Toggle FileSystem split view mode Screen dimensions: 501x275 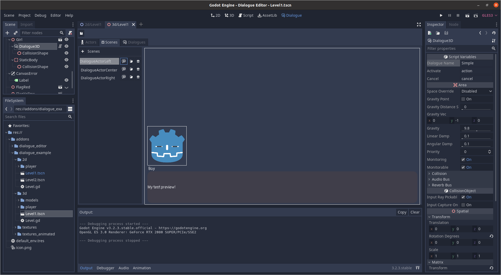[70, 109]
